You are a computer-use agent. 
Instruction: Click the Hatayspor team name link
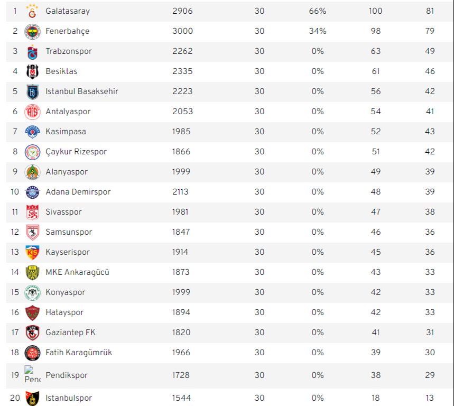(64, 312)
